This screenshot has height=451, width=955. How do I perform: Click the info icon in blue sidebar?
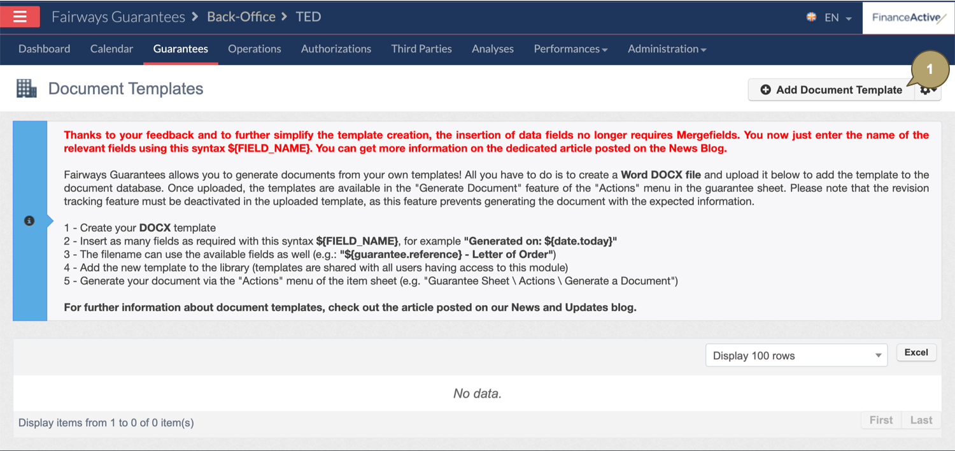tap(29, 220)
